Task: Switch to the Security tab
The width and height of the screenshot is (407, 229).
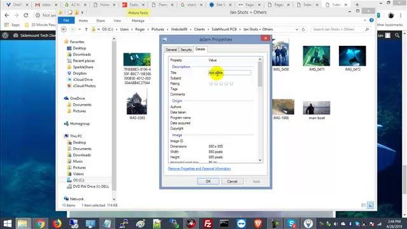Action: 186,50
